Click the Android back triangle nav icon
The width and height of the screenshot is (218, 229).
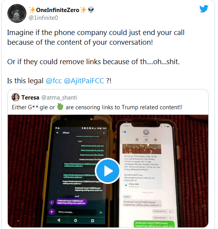[x=59, y=220]
